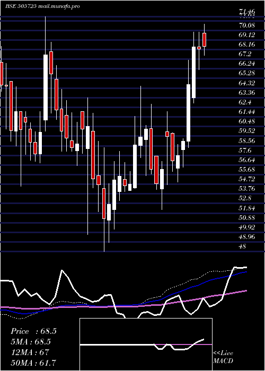Click the 5MA : 68.5 readout
Image resolution: width=265 pixels, height=371 pixels.
click(x=31, y=342)
